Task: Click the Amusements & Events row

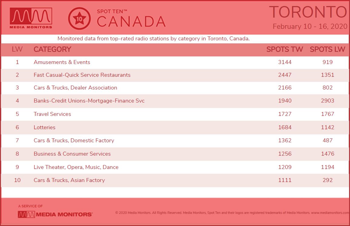Action: tap(175, 62)
